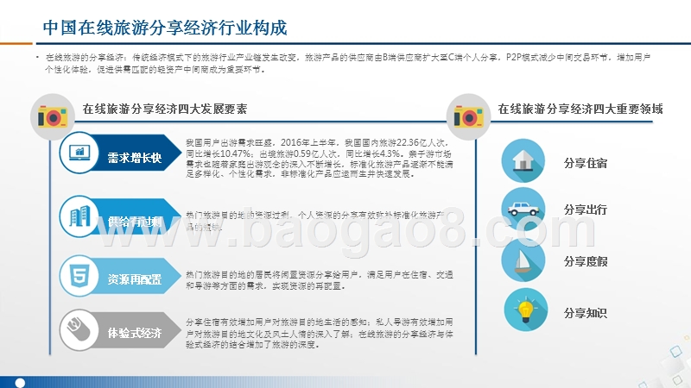
Task: Click the house icon for 分享住宿
Action: tap(523, 161)
